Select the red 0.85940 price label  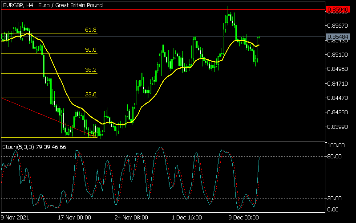point(338,9)
